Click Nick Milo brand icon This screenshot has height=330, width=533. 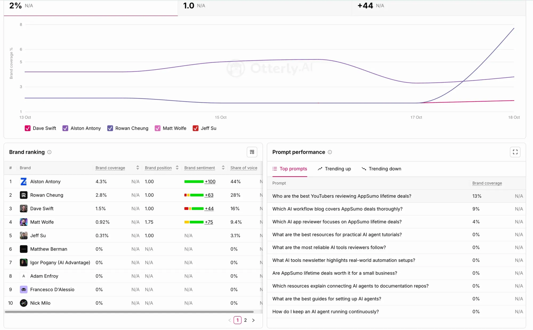coord(24,303)
